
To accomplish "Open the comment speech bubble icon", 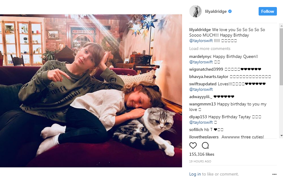I will pos(205,145).
